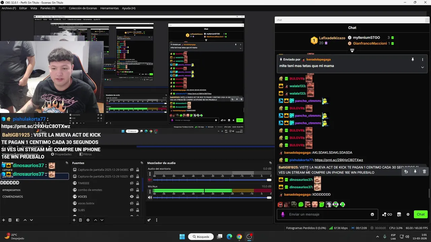Open Task View on taskbar
The width and height of the screenshot is (431, 242).
(220, 237)
